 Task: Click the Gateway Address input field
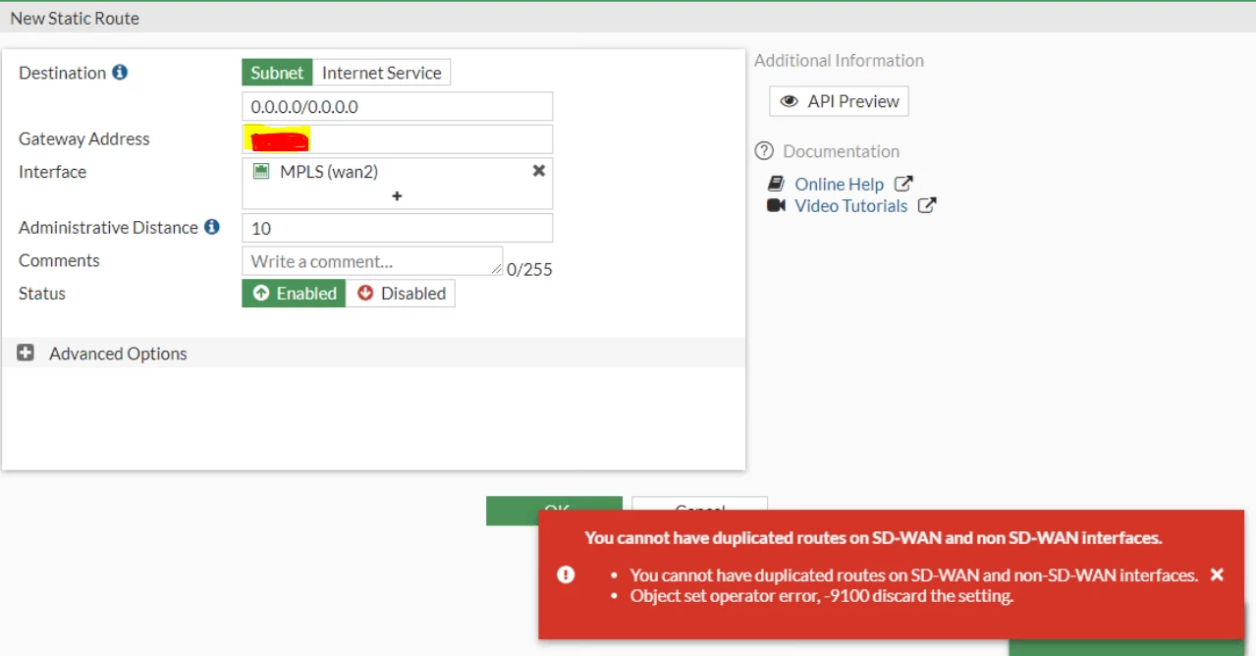pos(397,138)
